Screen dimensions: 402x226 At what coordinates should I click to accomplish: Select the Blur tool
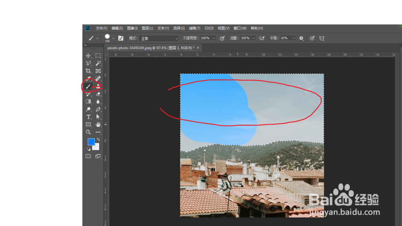tap(98, 102)
